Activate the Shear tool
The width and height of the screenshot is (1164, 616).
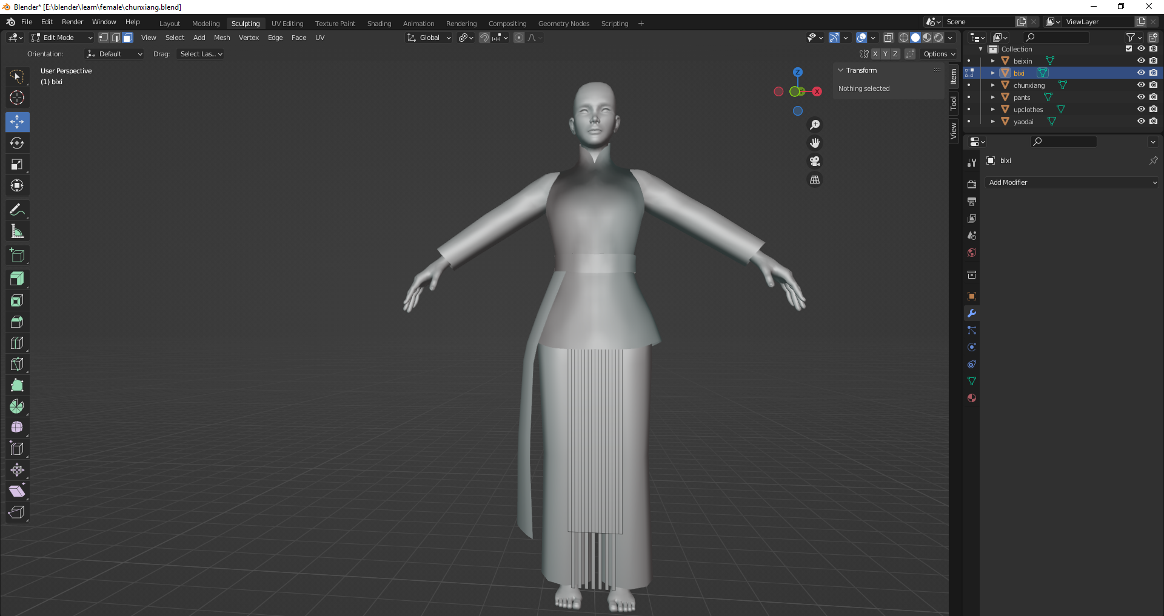coord(17,491)
